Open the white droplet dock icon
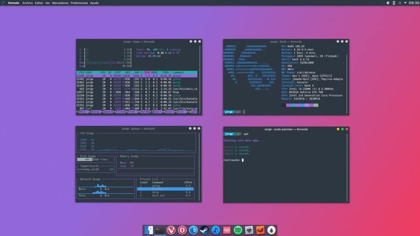This screenshot has height=236, width=420. pos(271,230)
